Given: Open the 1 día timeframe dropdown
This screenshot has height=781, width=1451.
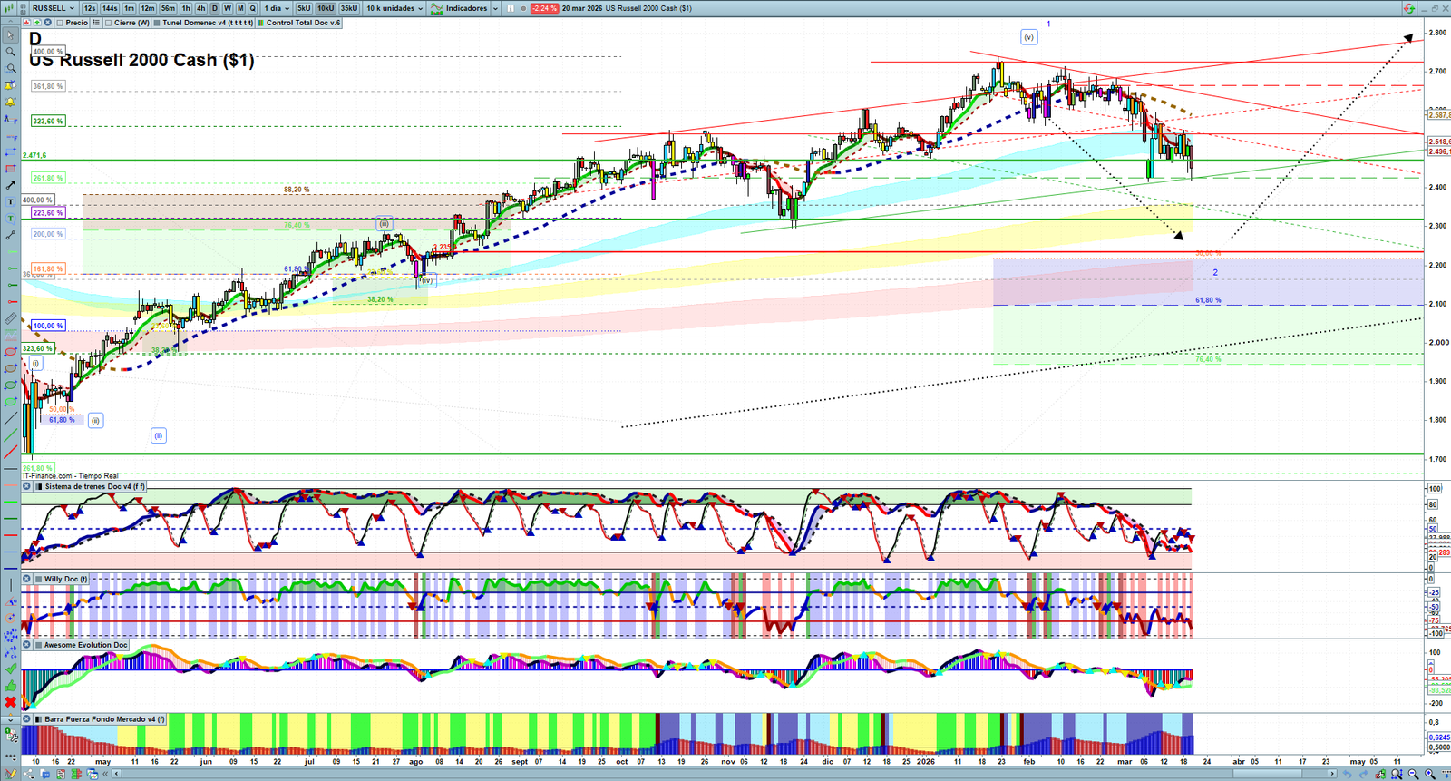Looking at the screenshot, I should click(x=277, y=8).
